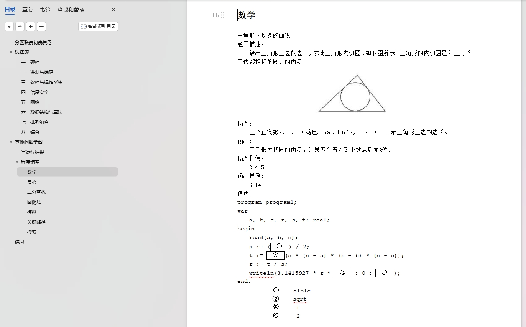Image resolution: width=526 pixels, height=327 pixels.
Task: Click the minus outline level button
Action: (41, 26)
